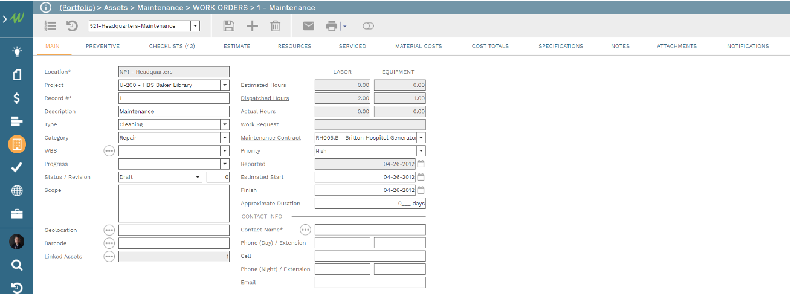Expand the Status dropdown showing Draft
This screenshot has width=791, height=296.
point(197,177)
